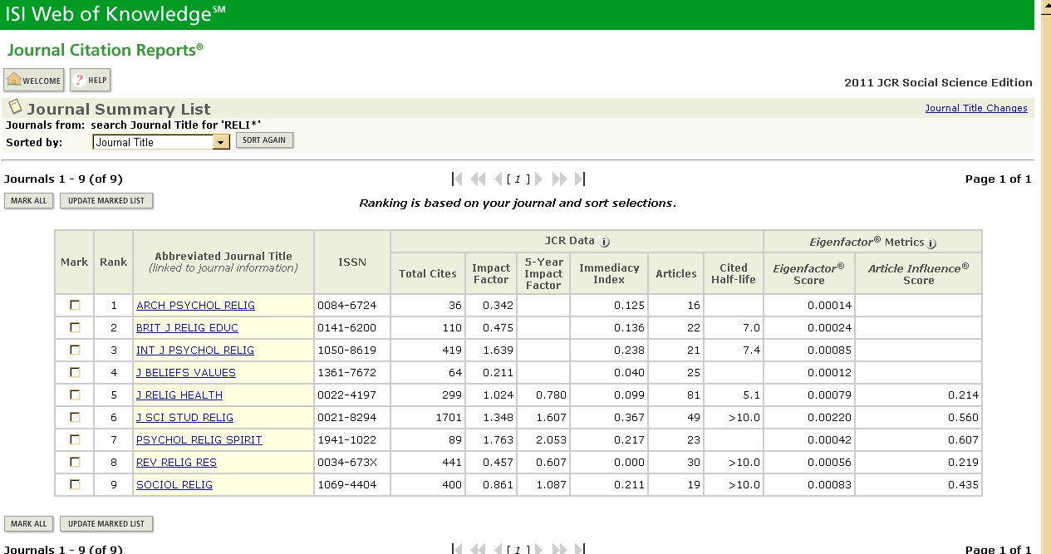Click Mark All below the table

[29, 524]
